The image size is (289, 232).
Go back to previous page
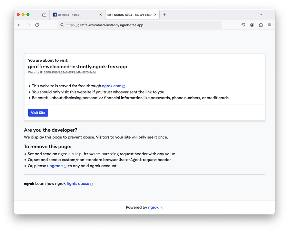point(20,25)
